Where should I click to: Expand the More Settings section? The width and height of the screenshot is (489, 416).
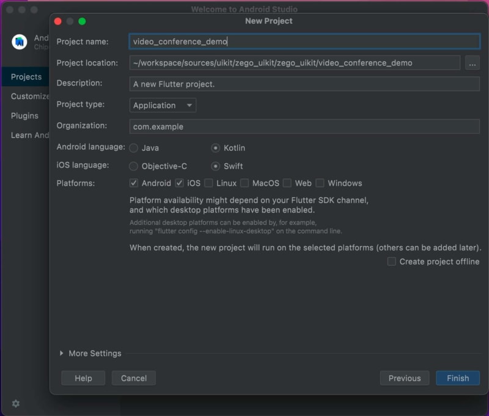[x=62, y=353]
